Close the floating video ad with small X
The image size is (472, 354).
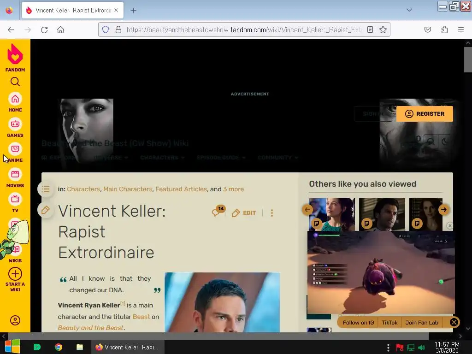(450, 225)
